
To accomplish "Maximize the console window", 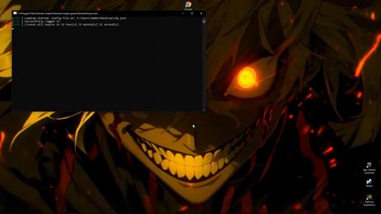I will (x=192, y=13).
